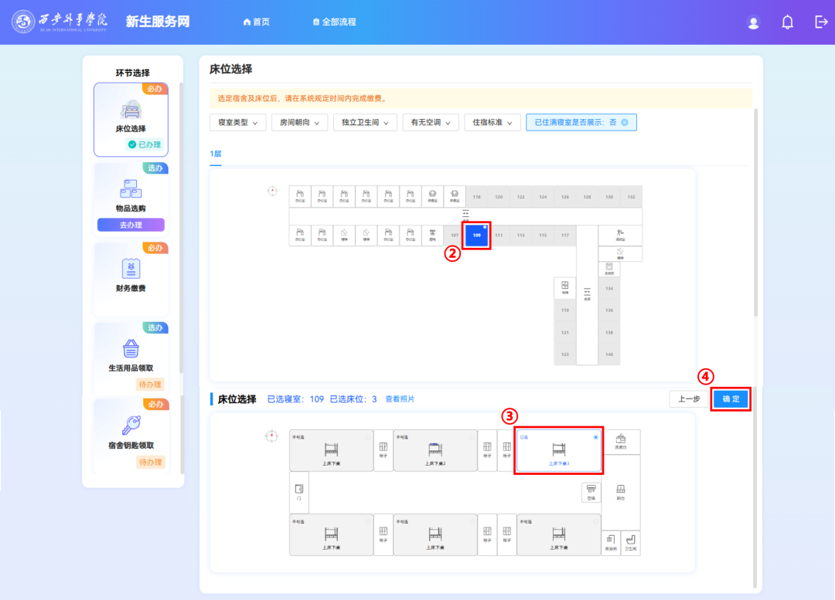This screenshot has height=600, width=835.
Task: Select room 123 on the floor plan
Action: [x=565, y=354]
